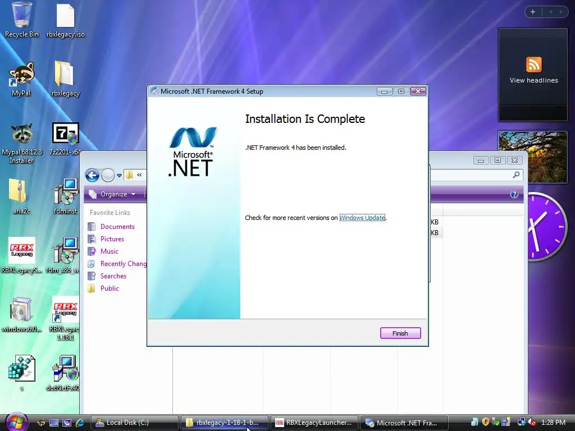Open the Windows Update link
The width and height of the screenshot is (575, 431).
coord(362,218)
